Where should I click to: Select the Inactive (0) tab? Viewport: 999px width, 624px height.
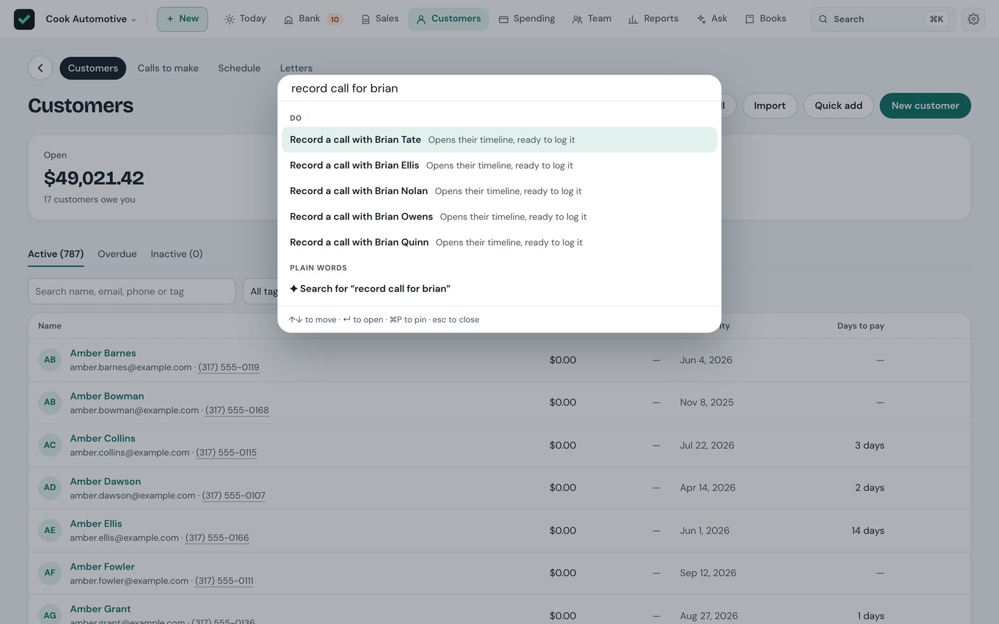[x=176, y=254]
